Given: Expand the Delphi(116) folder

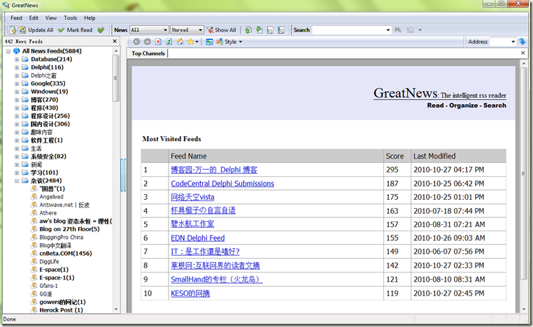Looking at the screenshot, I should pos(17,68).
